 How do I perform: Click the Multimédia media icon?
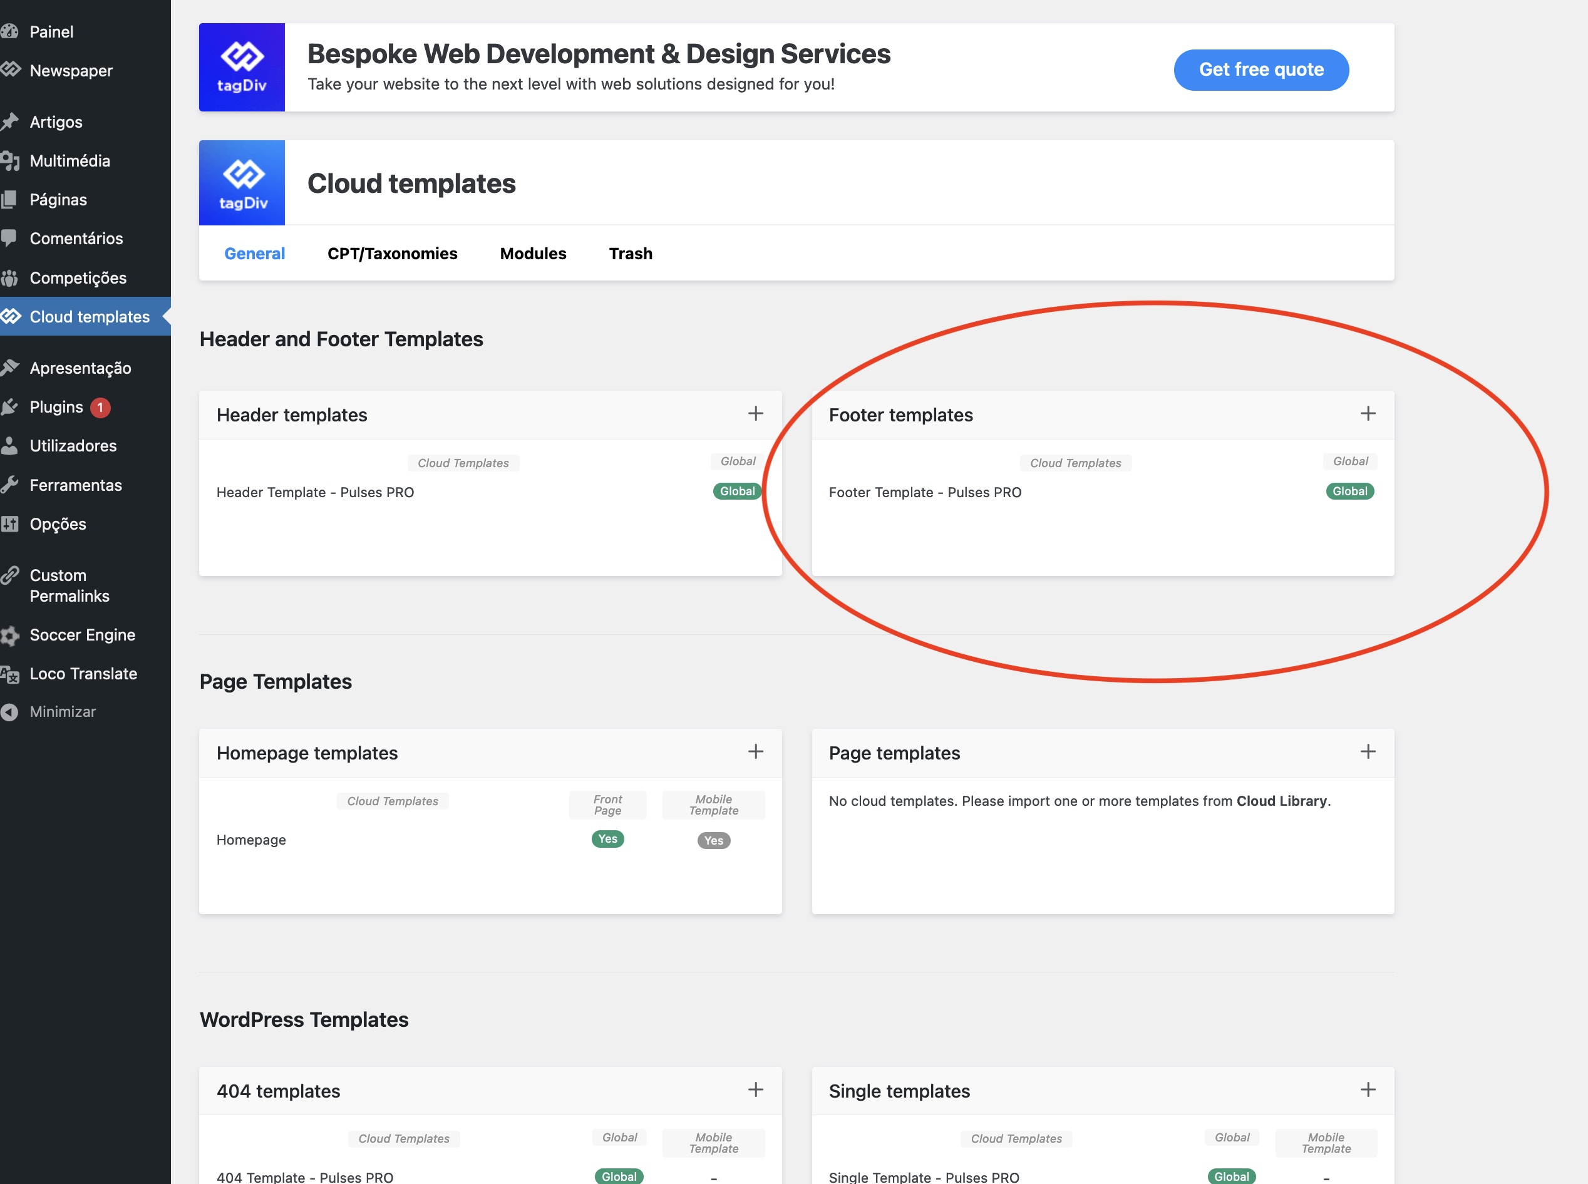pyautogui.click(x=9, y=160)
